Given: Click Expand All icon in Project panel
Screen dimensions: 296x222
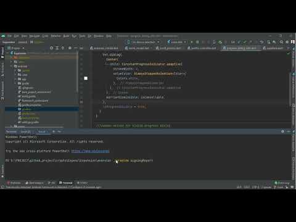Looking at the screenshot, I should tap(57, 48).
